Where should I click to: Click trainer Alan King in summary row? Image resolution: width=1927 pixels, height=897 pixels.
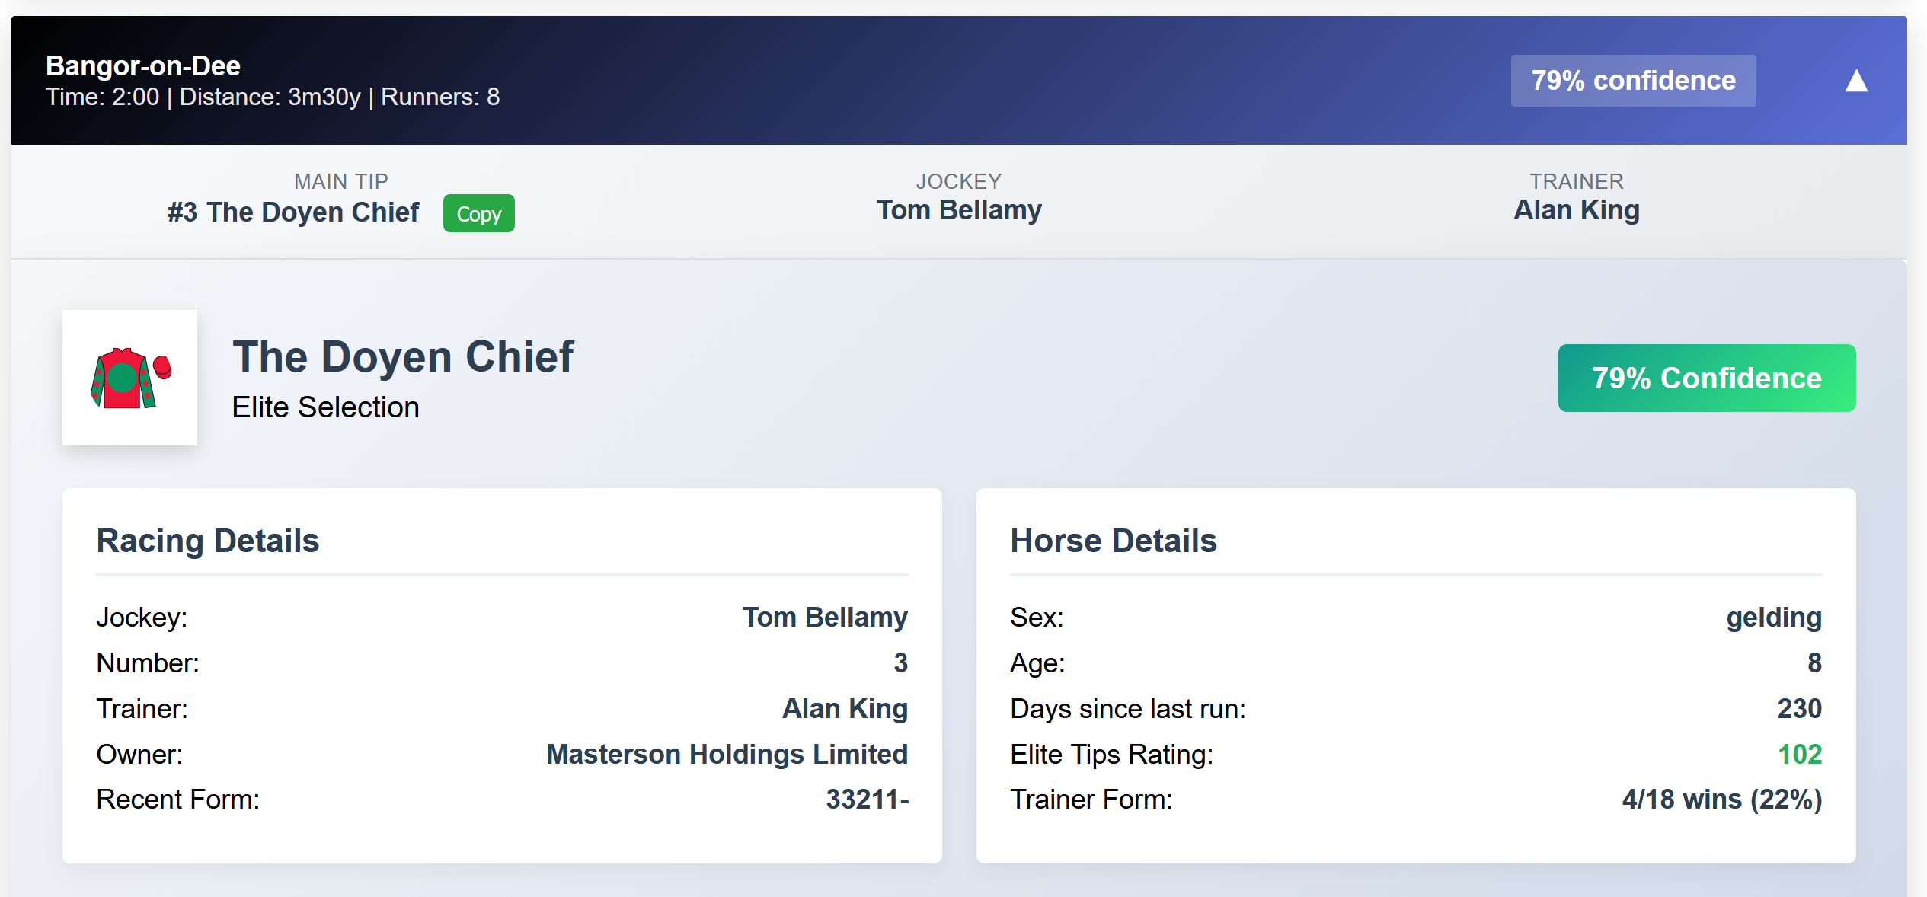coord(1576,210)
